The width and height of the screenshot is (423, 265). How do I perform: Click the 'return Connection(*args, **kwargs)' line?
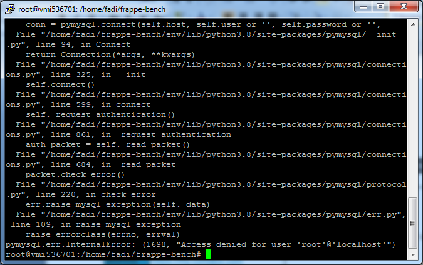110,54
